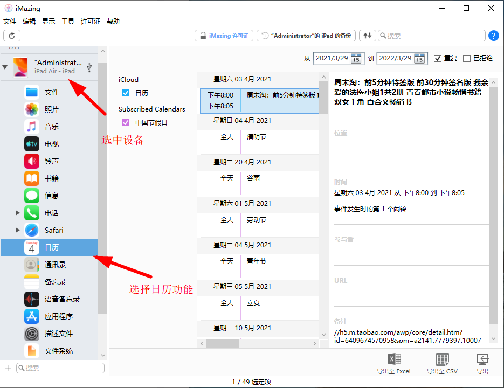Open the 通讯录 contacts icon
Image resolution: width=504 pixels, height=388 pixels.
(x=32, y=265)
